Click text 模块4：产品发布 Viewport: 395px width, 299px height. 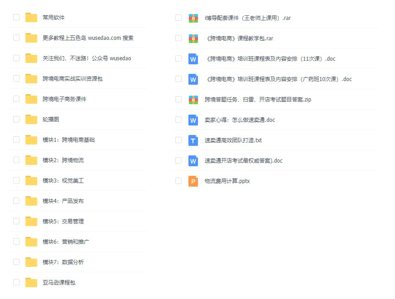[63, 201]
